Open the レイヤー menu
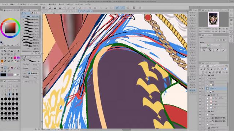The height and width of the screenshot is (131, 234). [x=43, y=4]
